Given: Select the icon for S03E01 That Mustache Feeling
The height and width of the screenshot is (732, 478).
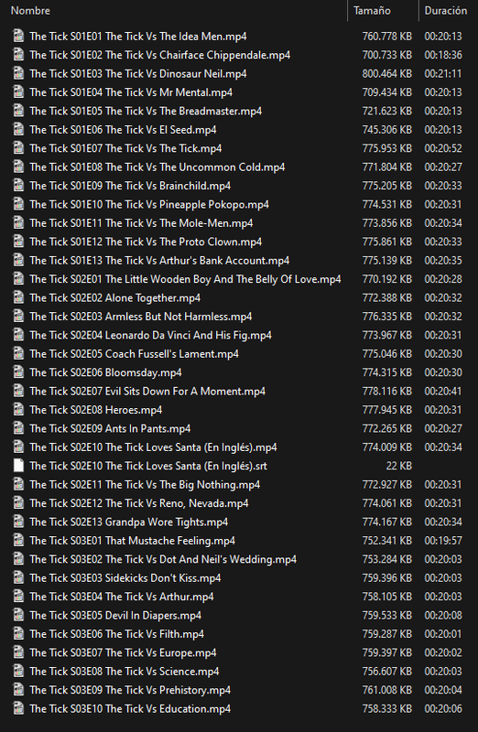Looking at the screenshot, I should [18, 540].
